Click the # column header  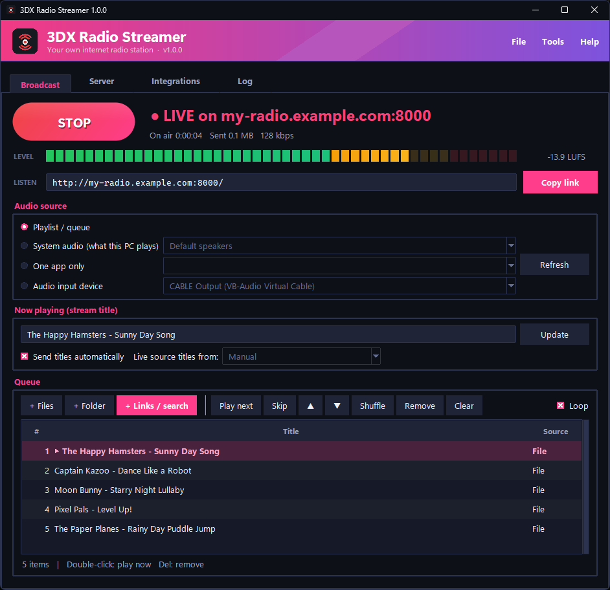[36, 432]
